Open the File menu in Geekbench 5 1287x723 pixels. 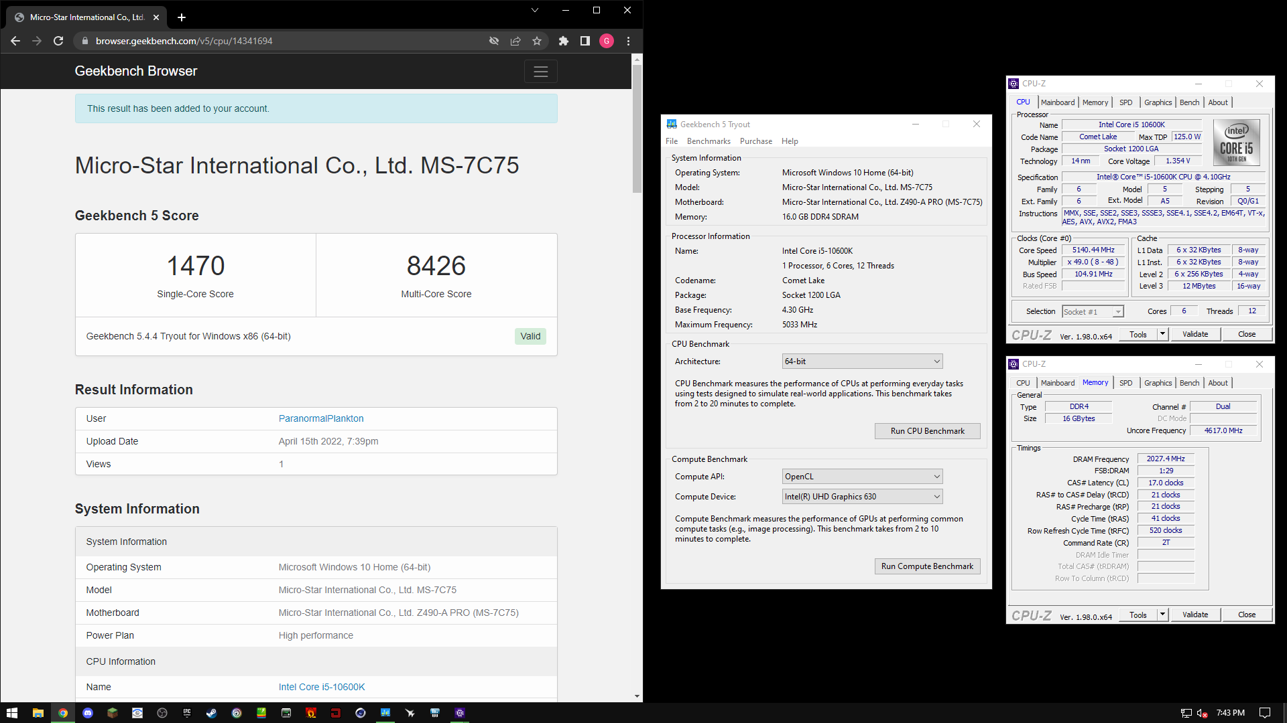point(672,141)
